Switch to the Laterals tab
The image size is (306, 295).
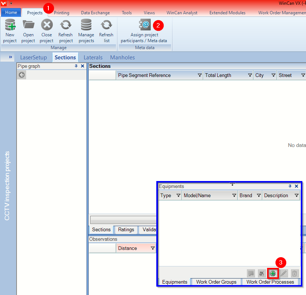point(93,57)
